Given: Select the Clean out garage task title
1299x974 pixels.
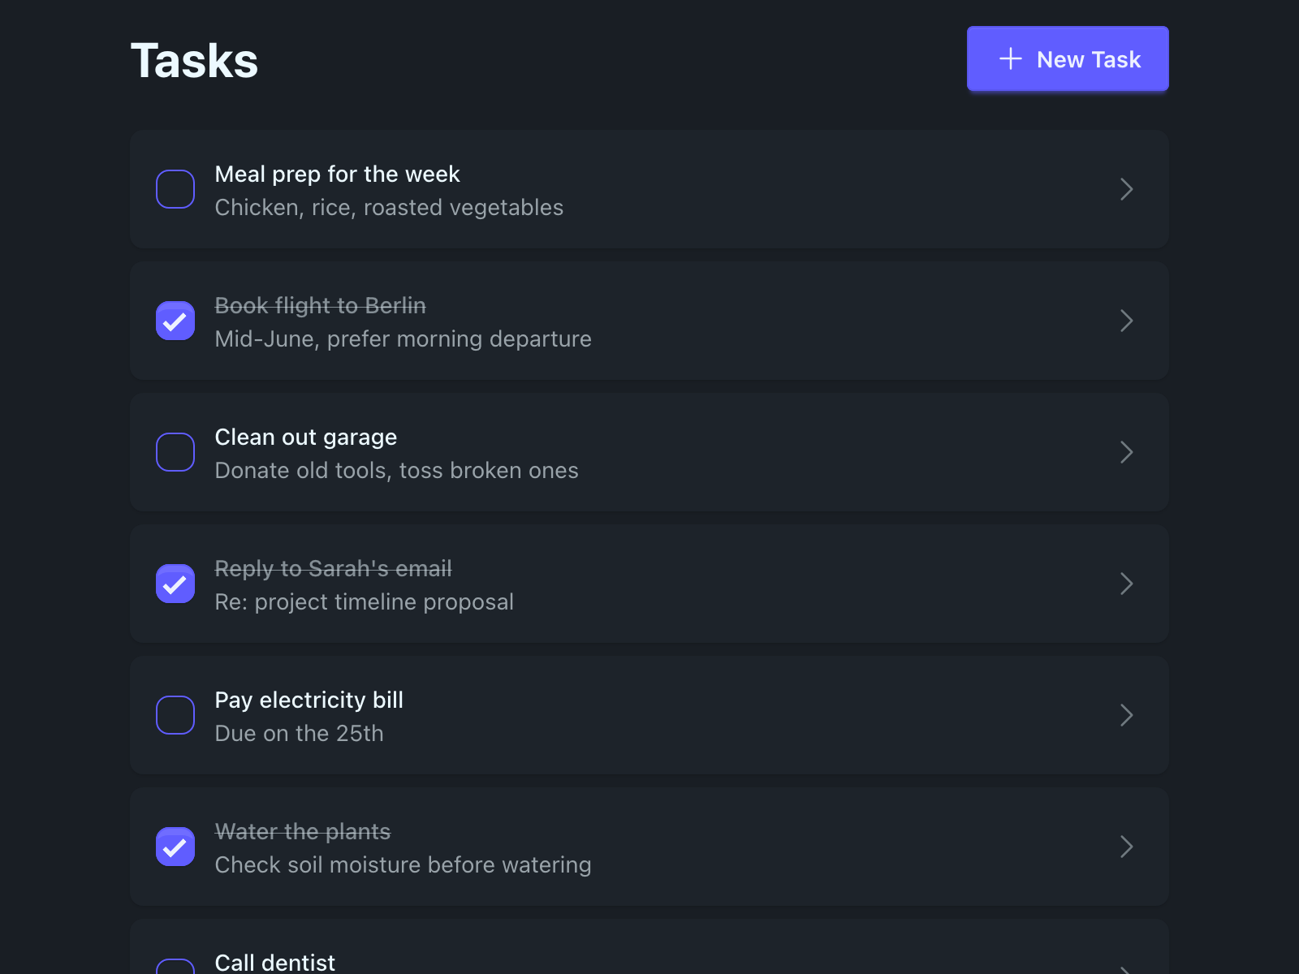Looking at the screenshot, I should point(306,437).
